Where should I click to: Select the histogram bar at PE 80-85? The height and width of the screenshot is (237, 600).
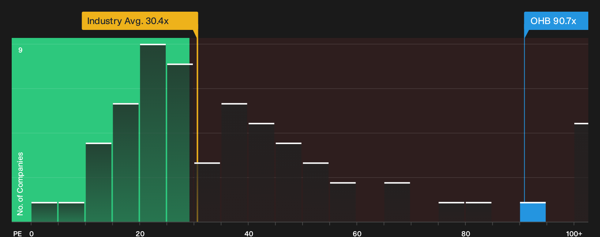[479, 212]
